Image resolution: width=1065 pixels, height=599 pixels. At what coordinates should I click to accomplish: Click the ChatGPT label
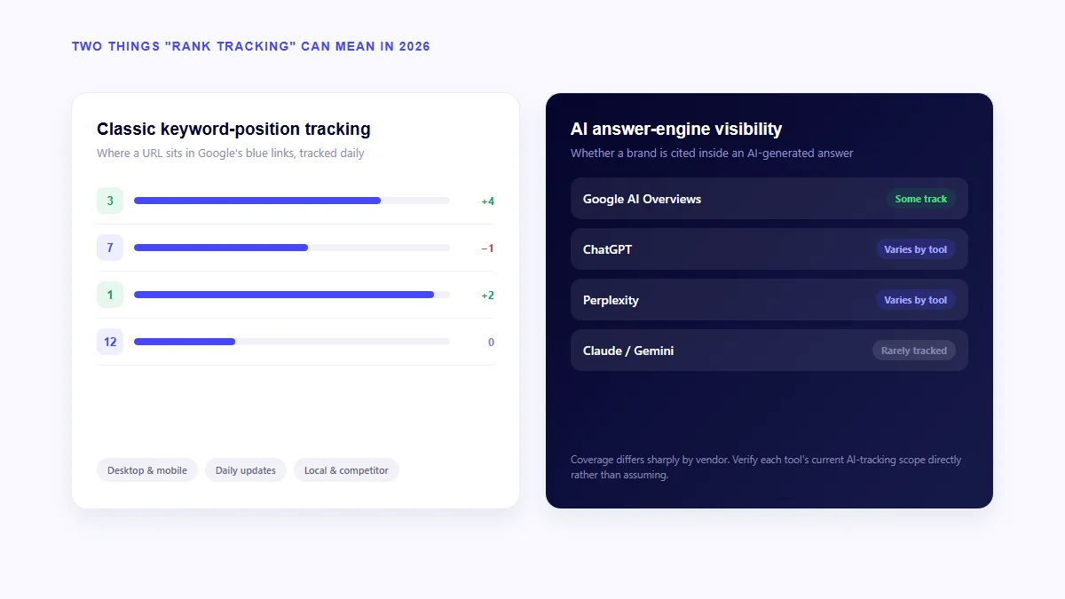pos(607,249)
